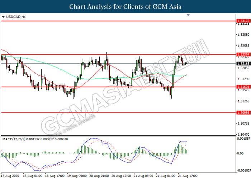
Task: Click the 17 Aug 2020 date label
Action: pyautogui.click(x=10, y=176)
